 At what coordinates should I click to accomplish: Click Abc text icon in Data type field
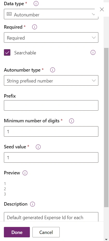[9, 14]
